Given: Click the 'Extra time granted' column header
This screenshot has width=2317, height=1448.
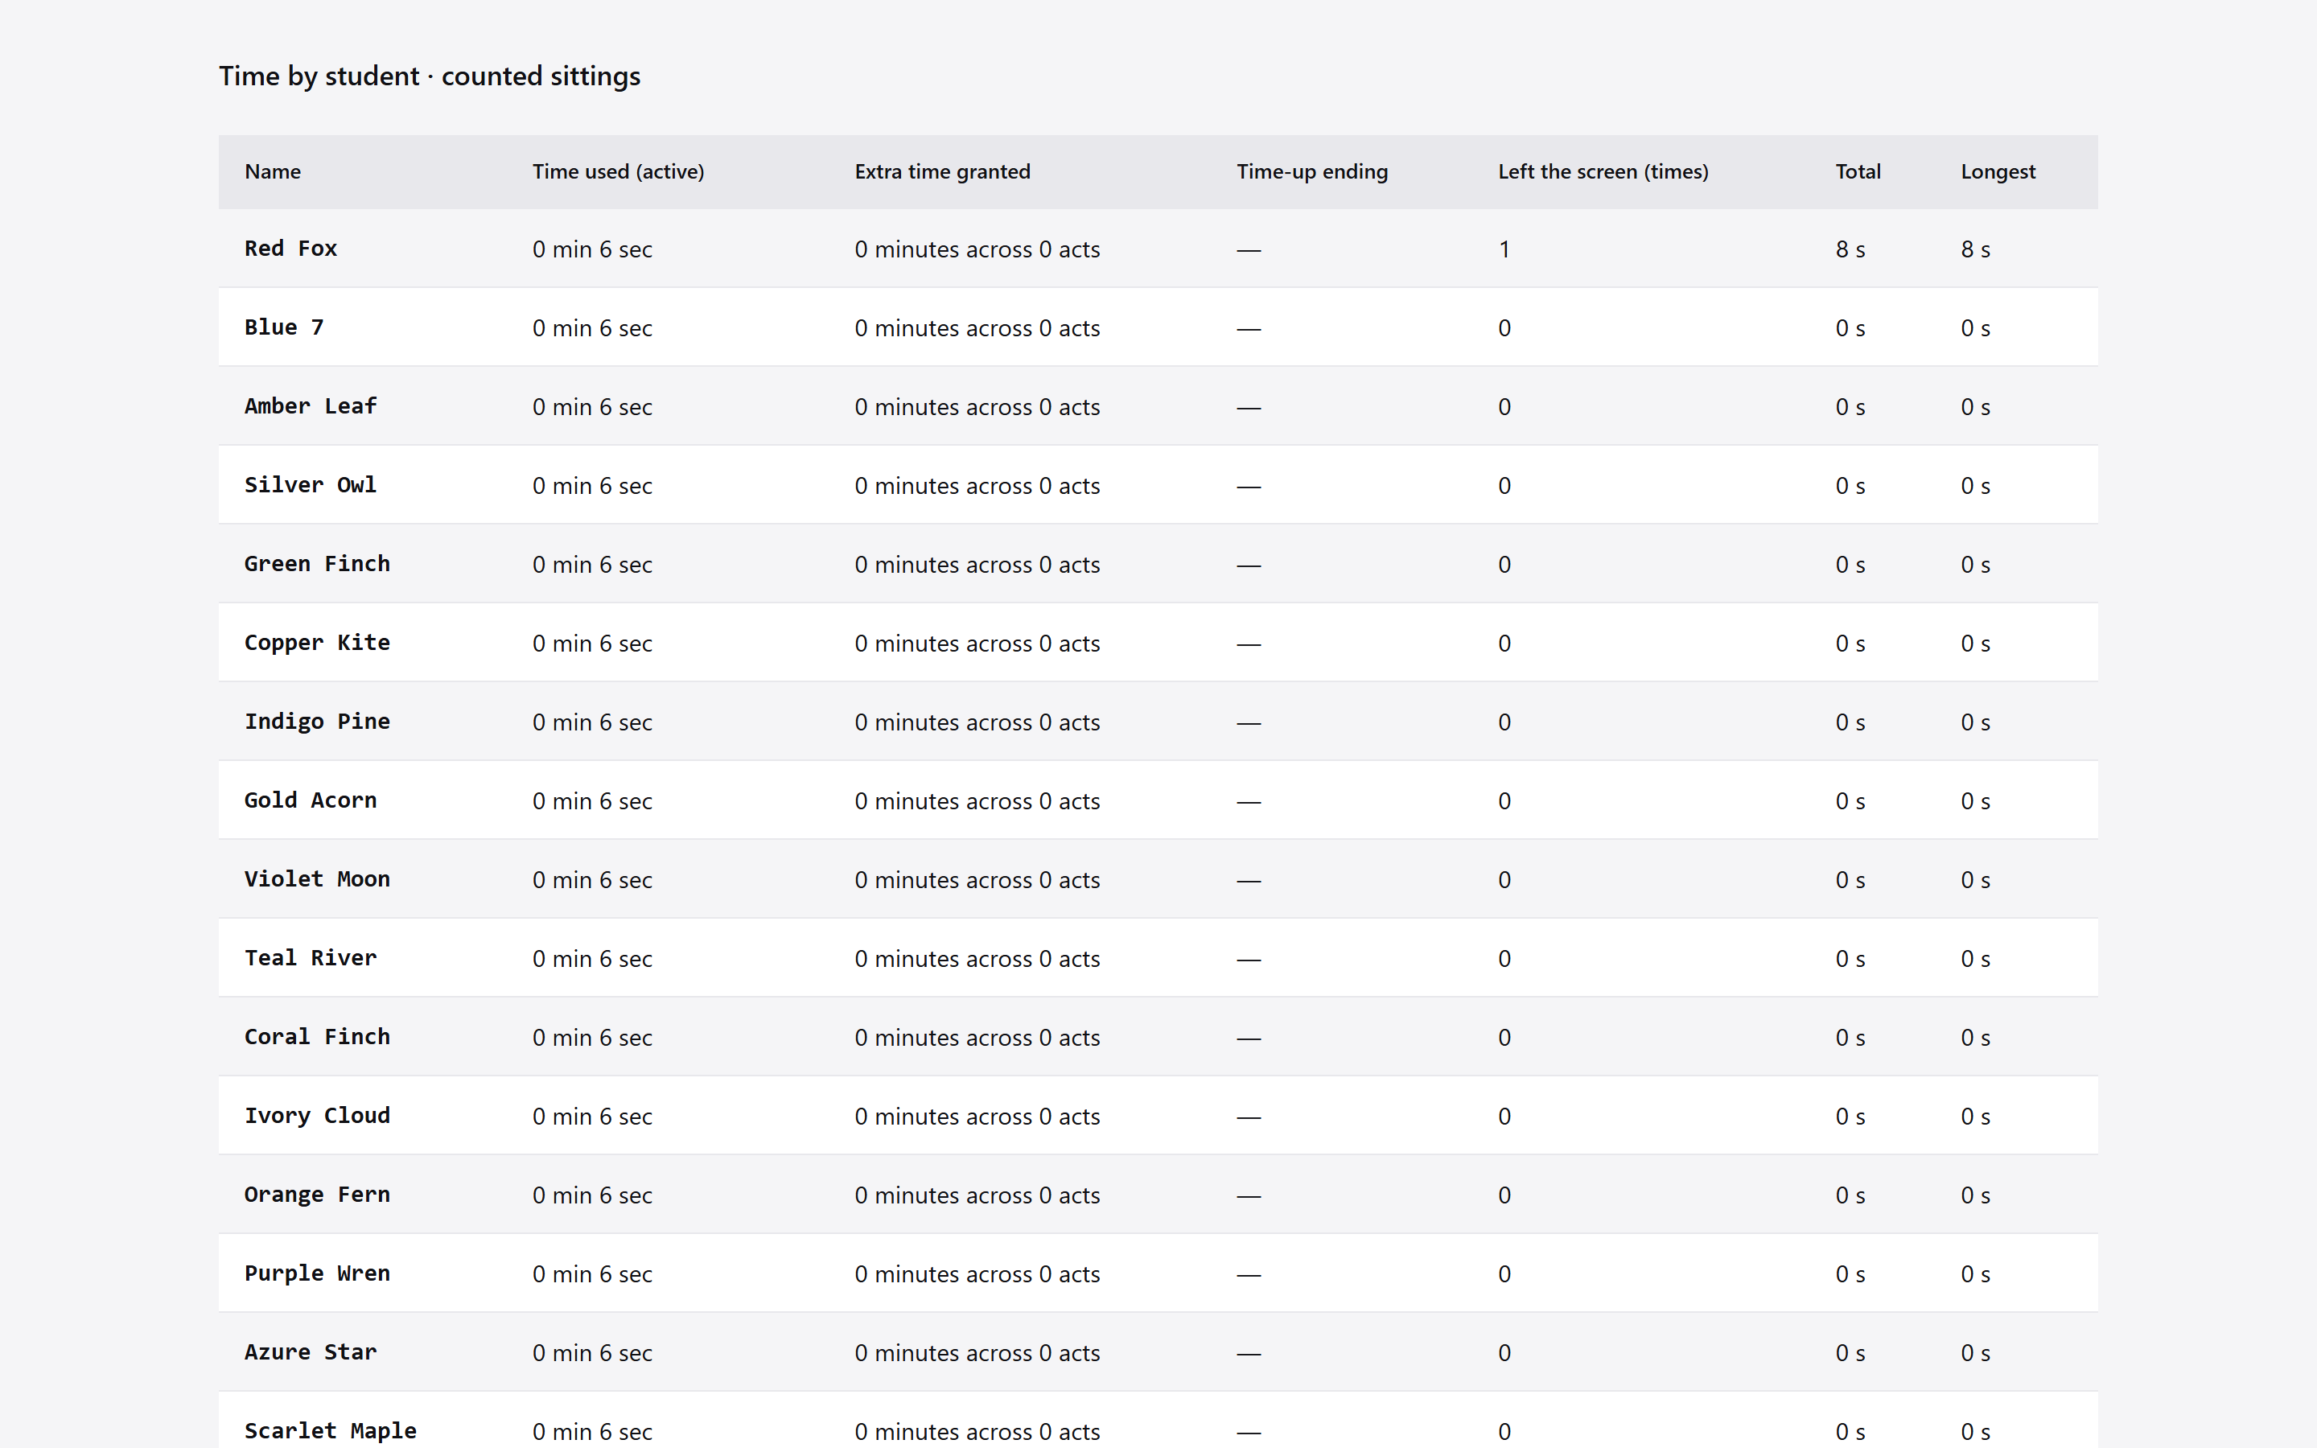Looking at the screenshot, I should coord(942,171).
